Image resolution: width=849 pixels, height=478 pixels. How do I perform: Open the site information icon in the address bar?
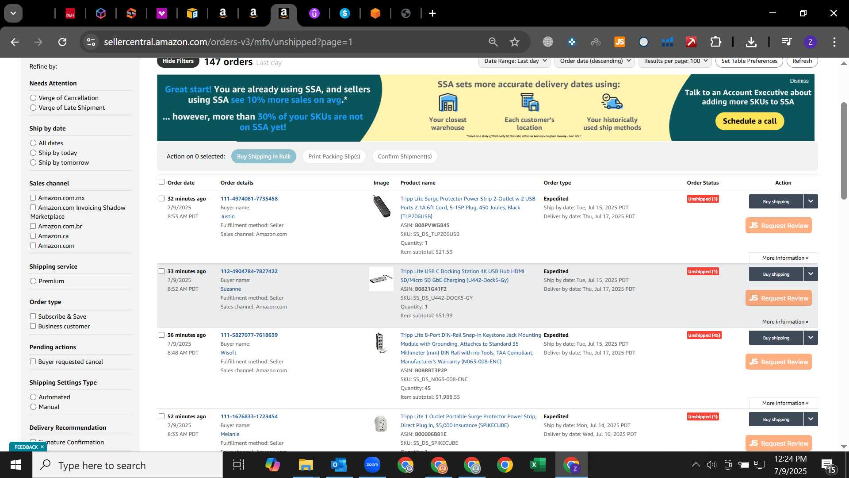click(91, 42)
